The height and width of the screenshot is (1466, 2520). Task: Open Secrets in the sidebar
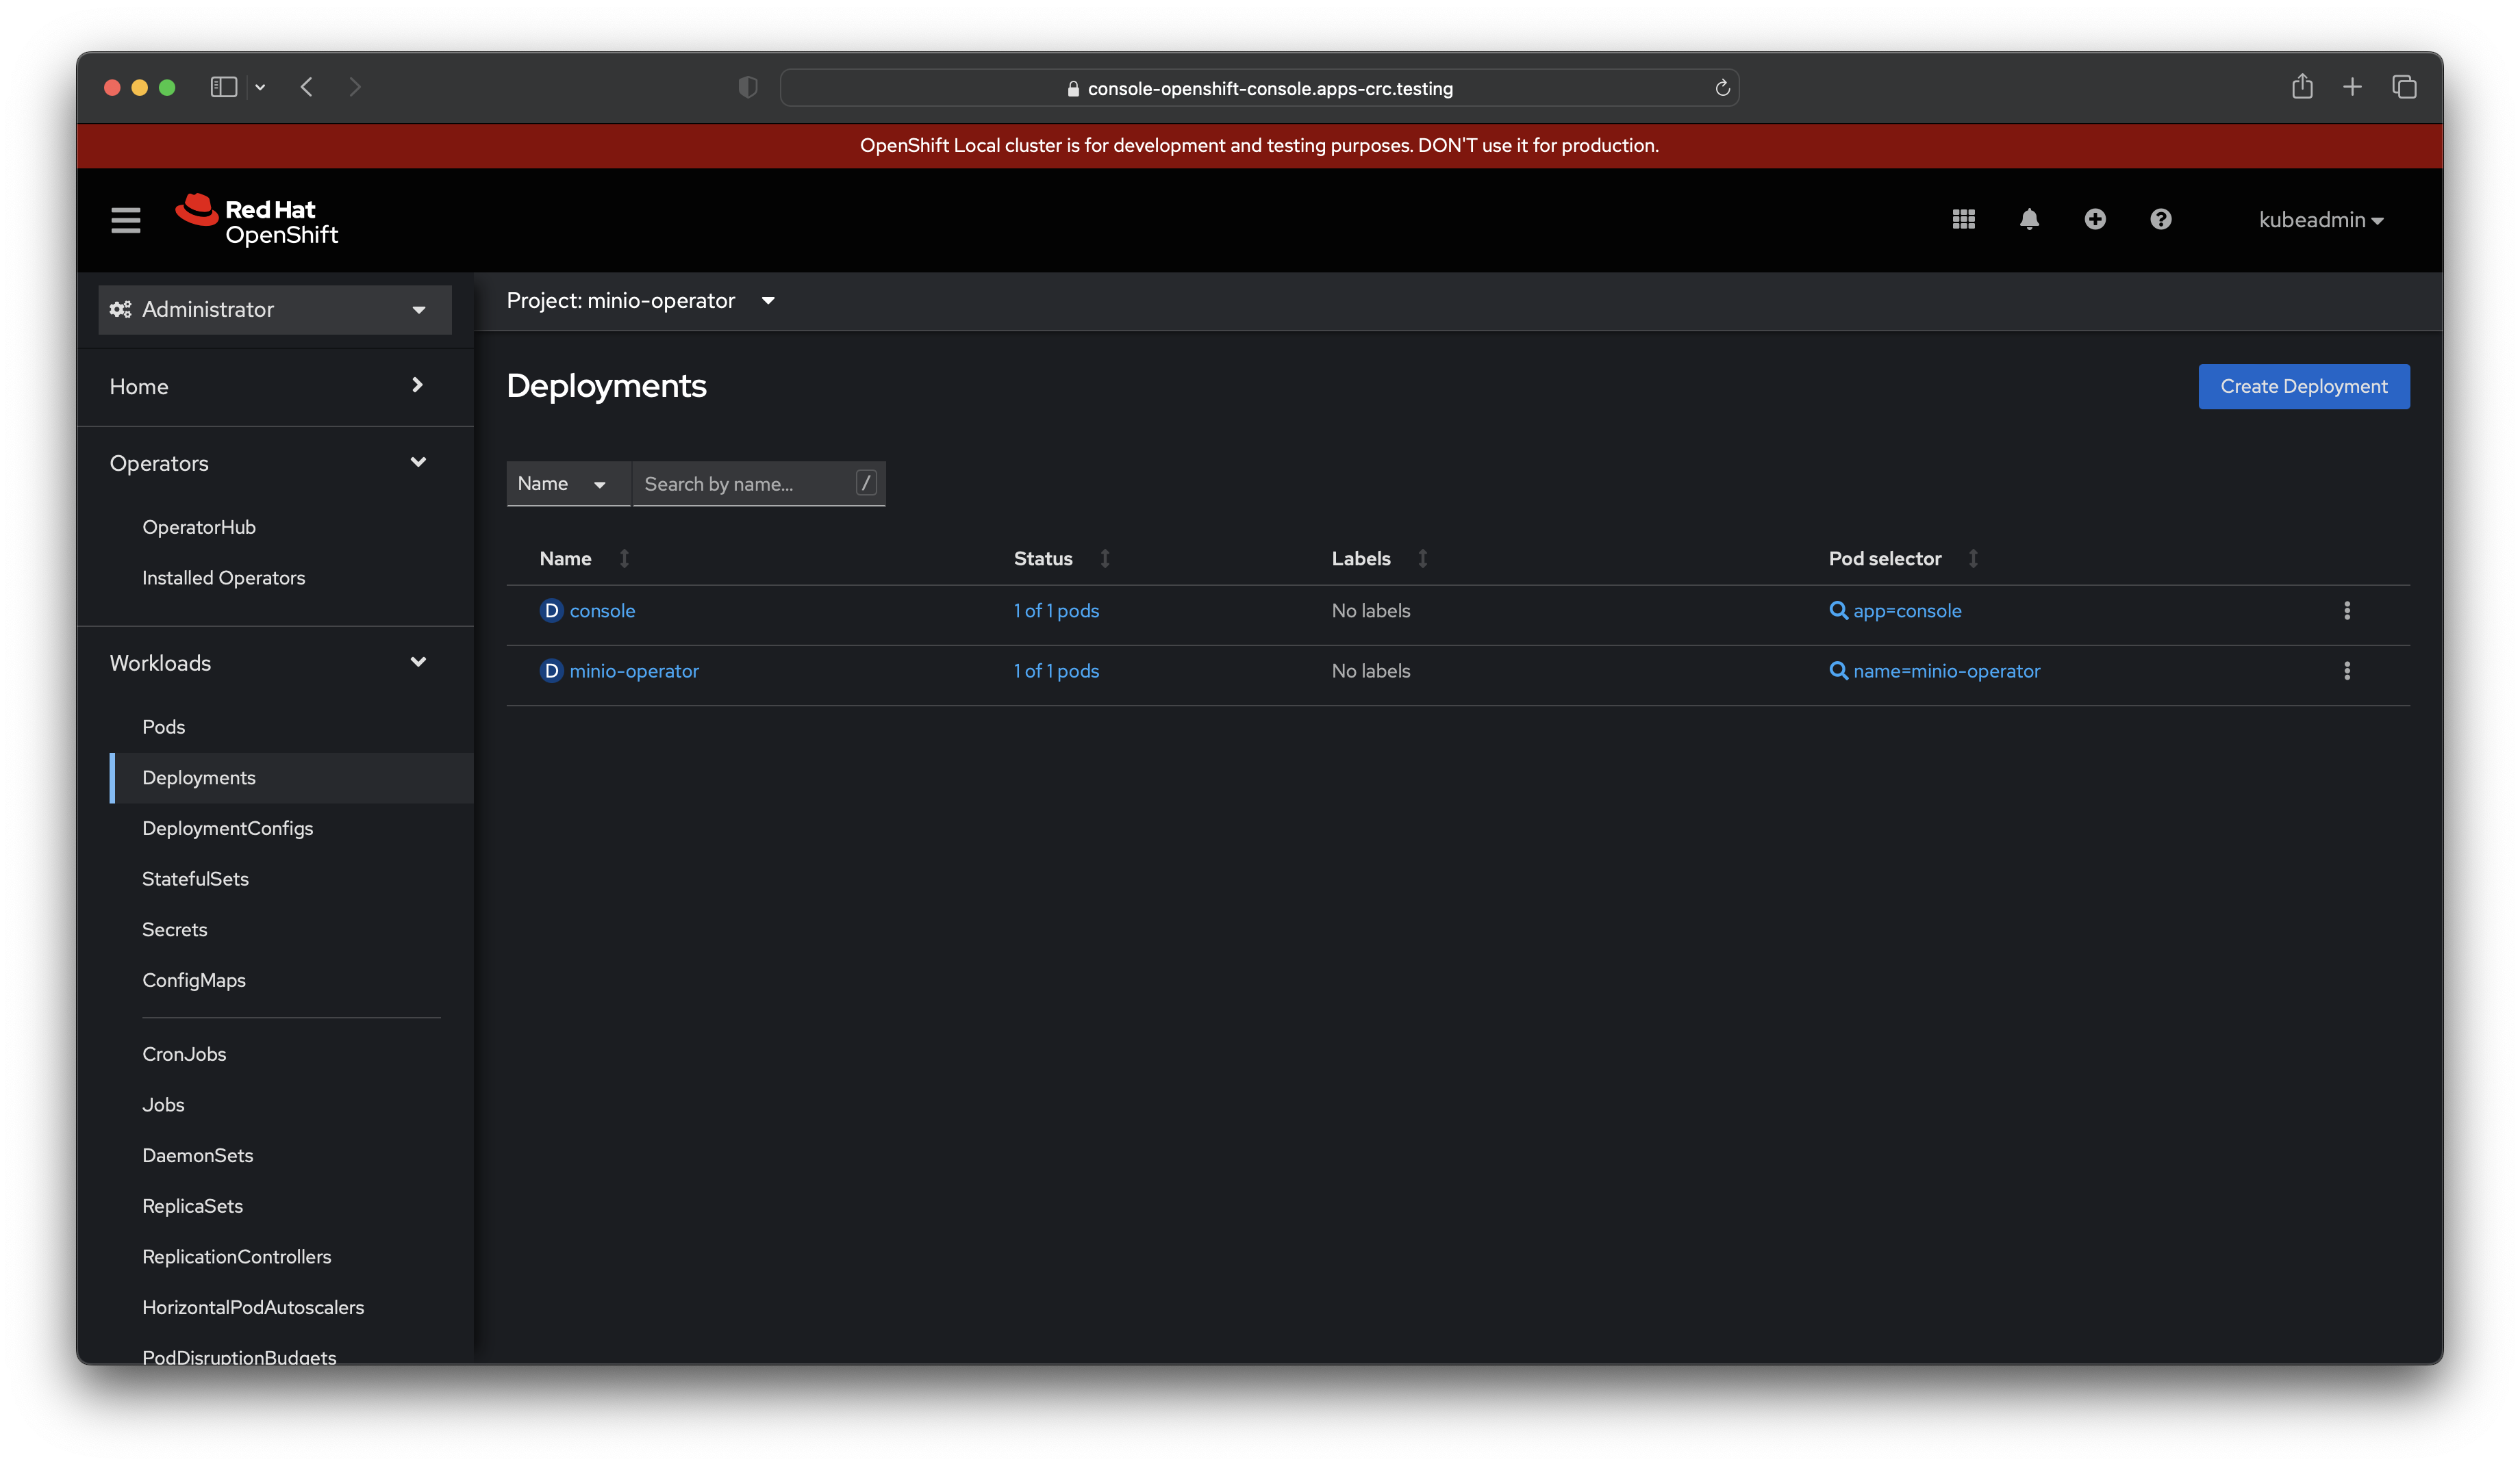(174, 929)
